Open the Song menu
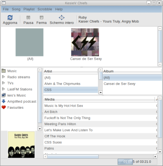 click(x=16, y=9)
